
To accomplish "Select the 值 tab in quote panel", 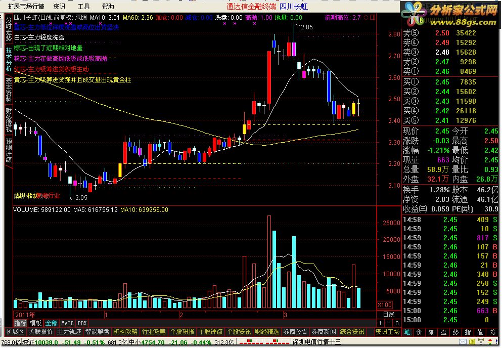I will click(x=480, y=332).
